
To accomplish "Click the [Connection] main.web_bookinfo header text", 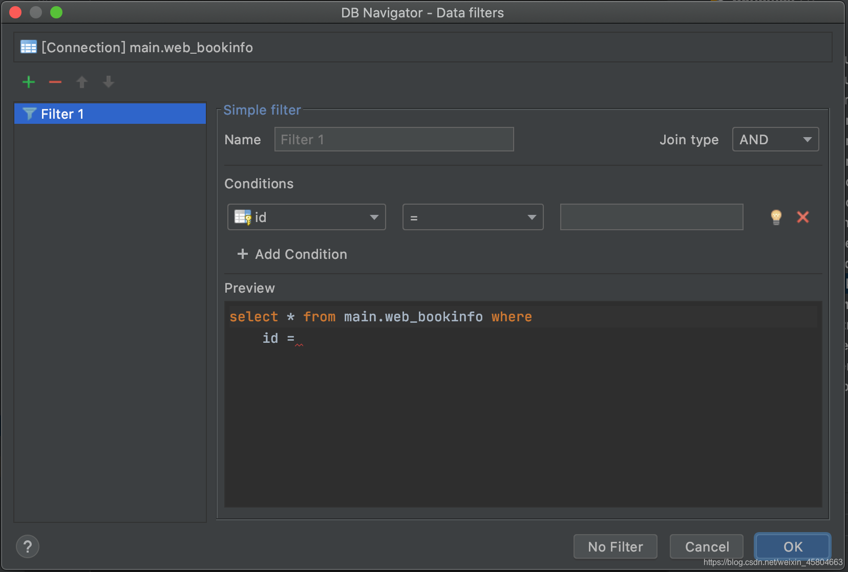I will click(147, 48).
